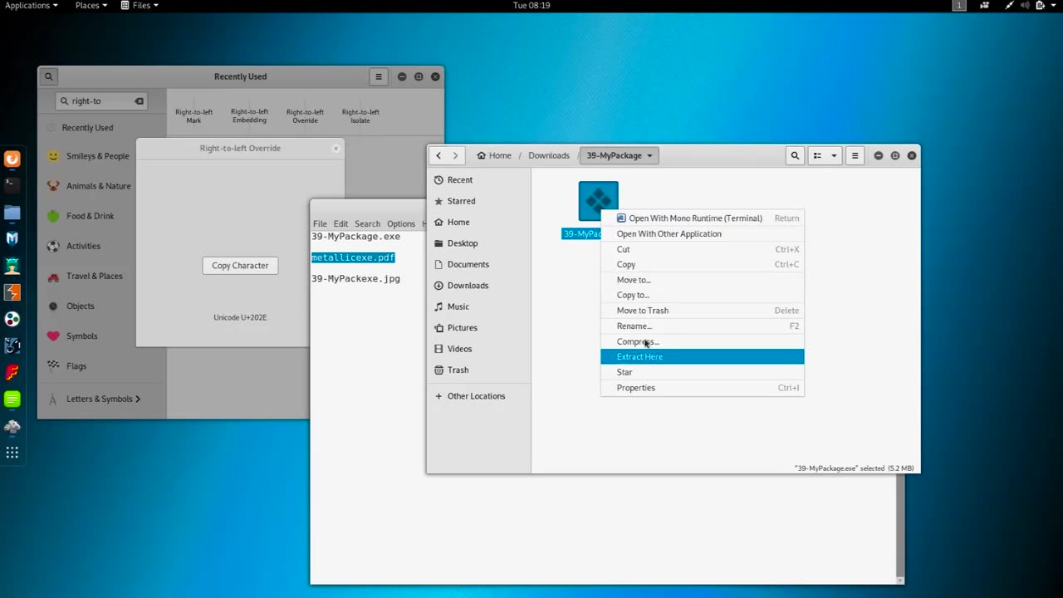
Task: Open Travel & Places category
Action: coord(94,276)
